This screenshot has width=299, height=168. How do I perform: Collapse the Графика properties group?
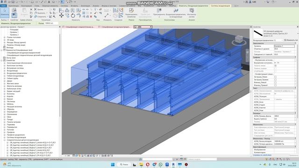295,57
